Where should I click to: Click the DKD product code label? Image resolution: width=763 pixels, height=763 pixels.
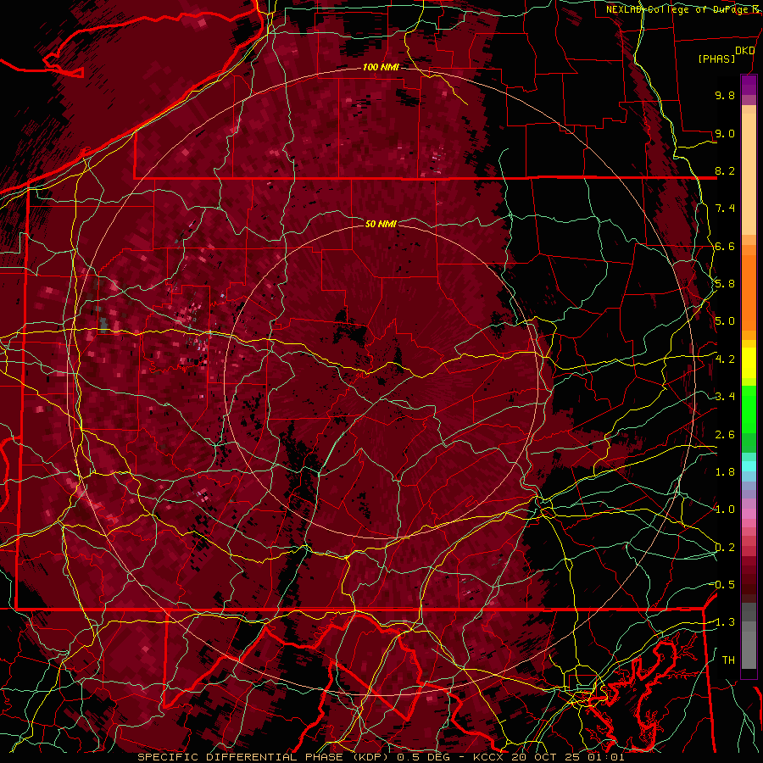coord(744,51)
